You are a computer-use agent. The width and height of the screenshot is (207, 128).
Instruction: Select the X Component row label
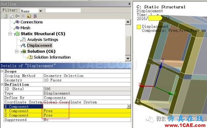[16, 106]
